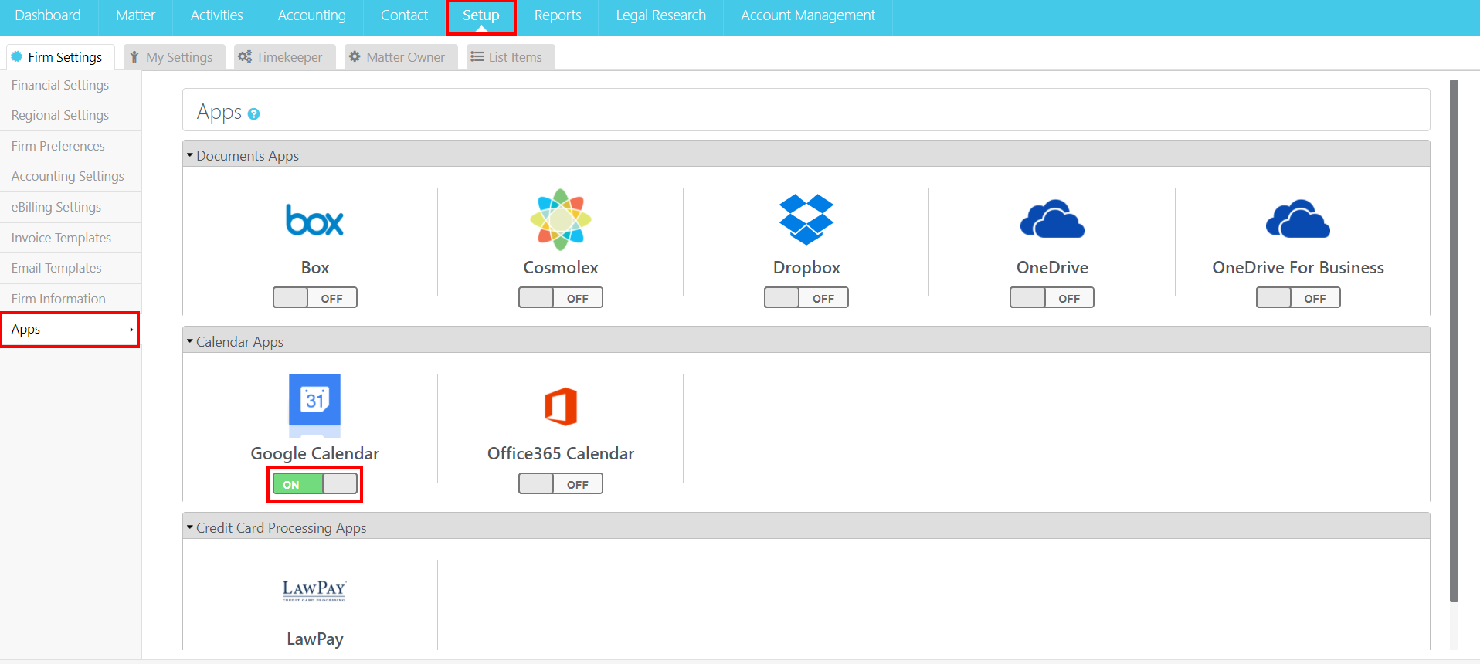Turn on the Dropbox toggle
The width and height of the screenshot is (1480, 664).
point(806,297)
